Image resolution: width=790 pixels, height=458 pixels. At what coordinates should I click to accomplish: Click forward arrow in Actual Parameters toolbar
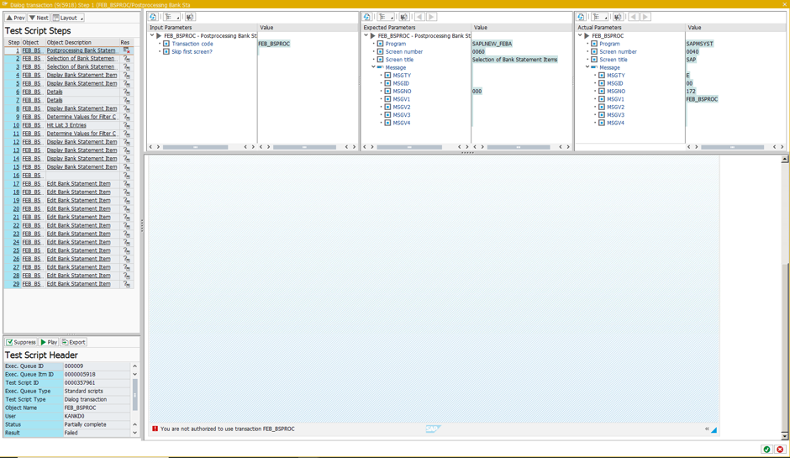(x=645, y=17)
